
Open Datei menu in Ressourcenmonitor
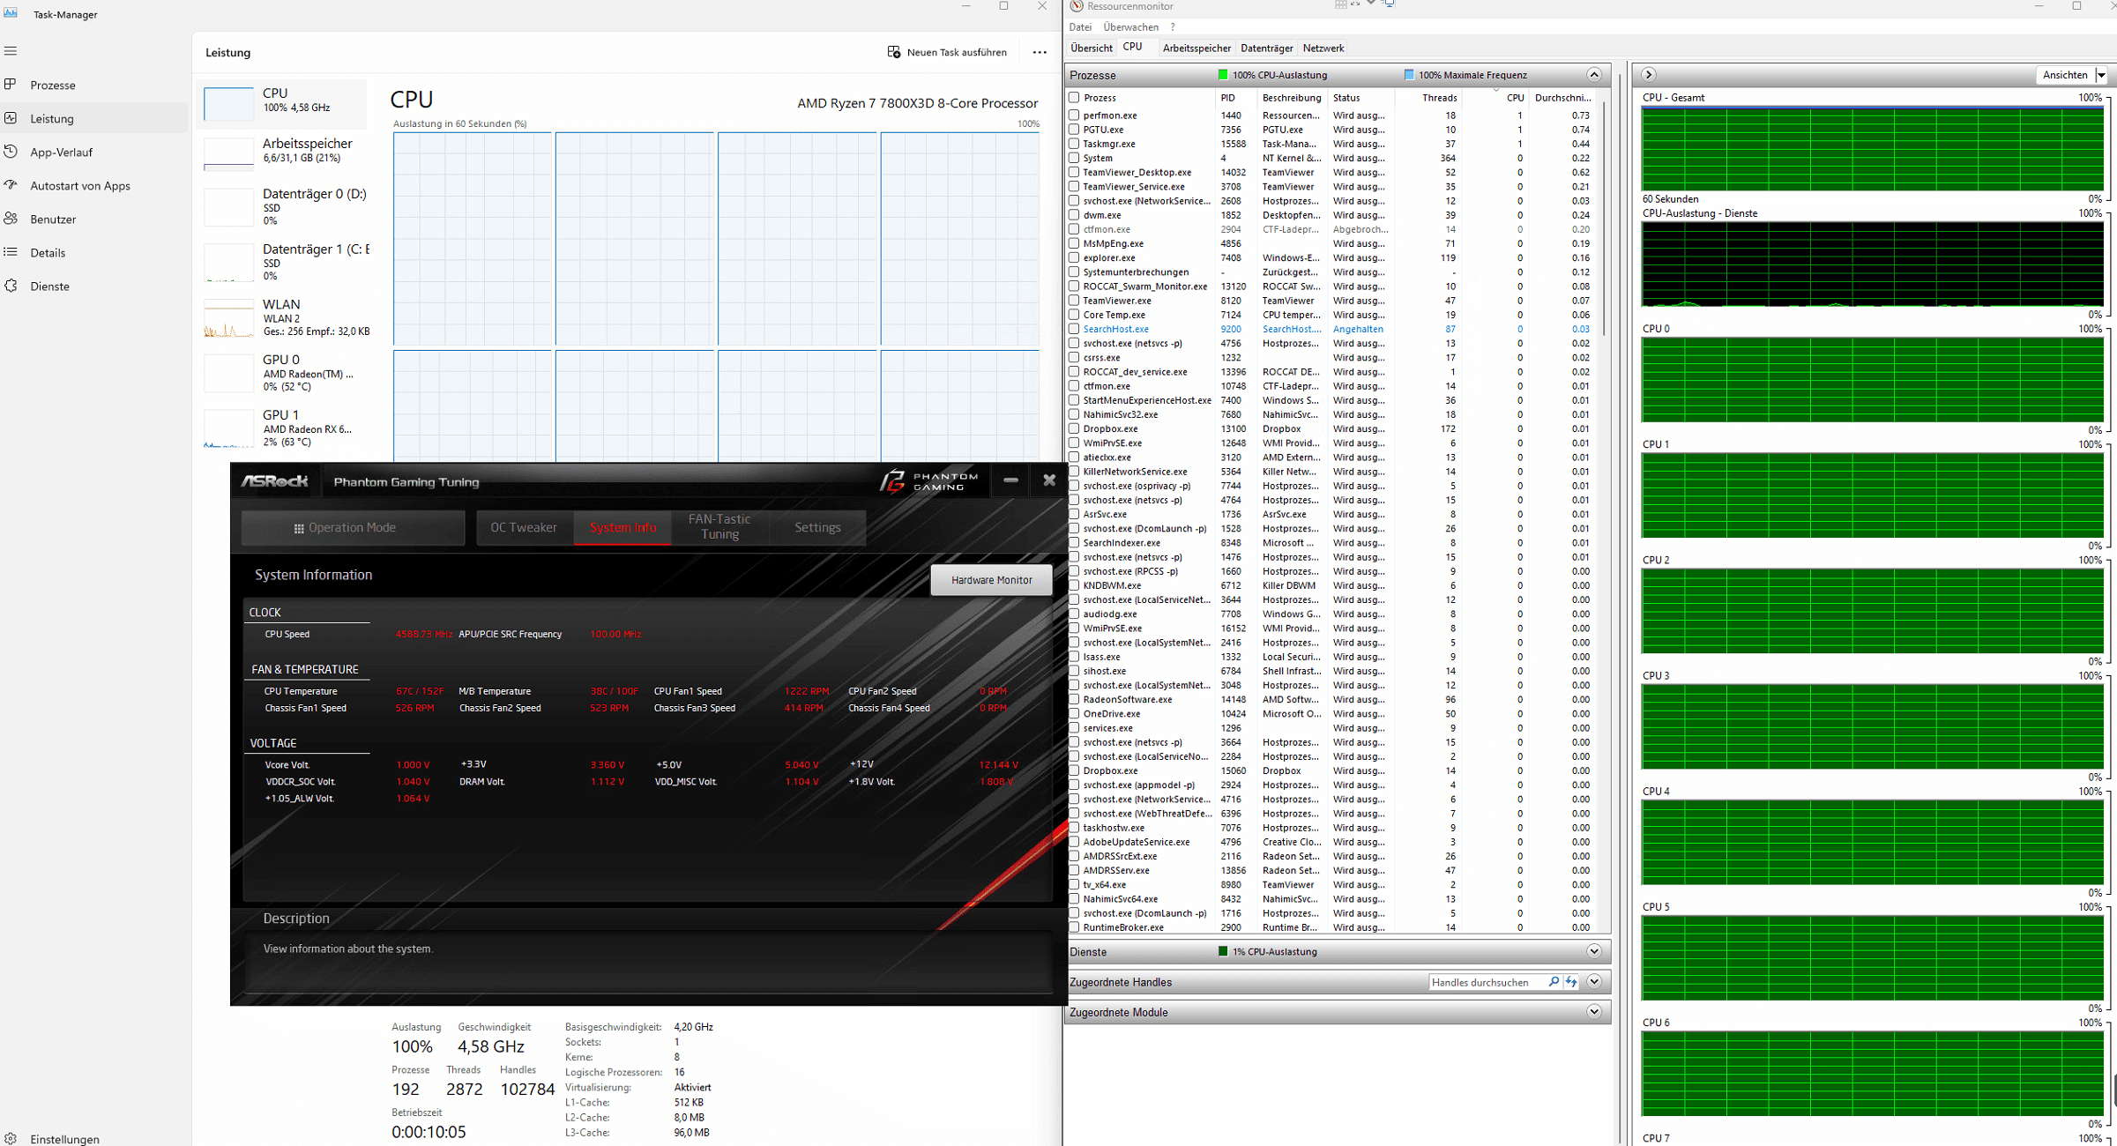coord(1080,26)
